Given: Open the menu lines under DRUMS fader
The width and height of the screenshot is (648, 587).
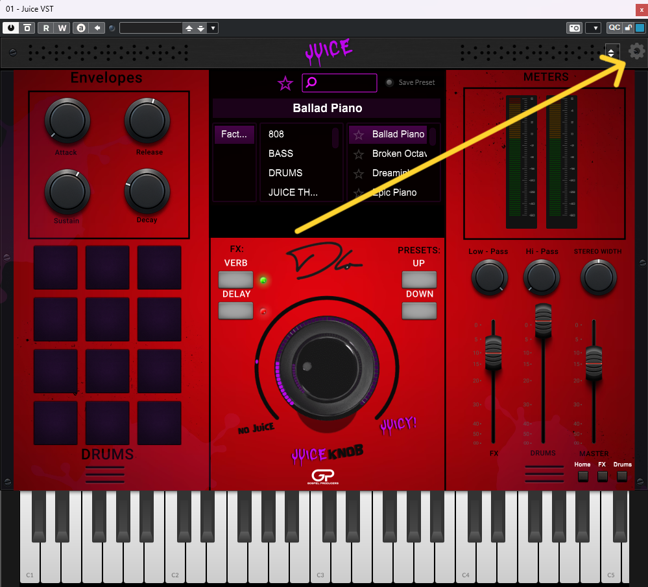Looking at the screenshot, I should pyautogui.click(x=544, y=474).
